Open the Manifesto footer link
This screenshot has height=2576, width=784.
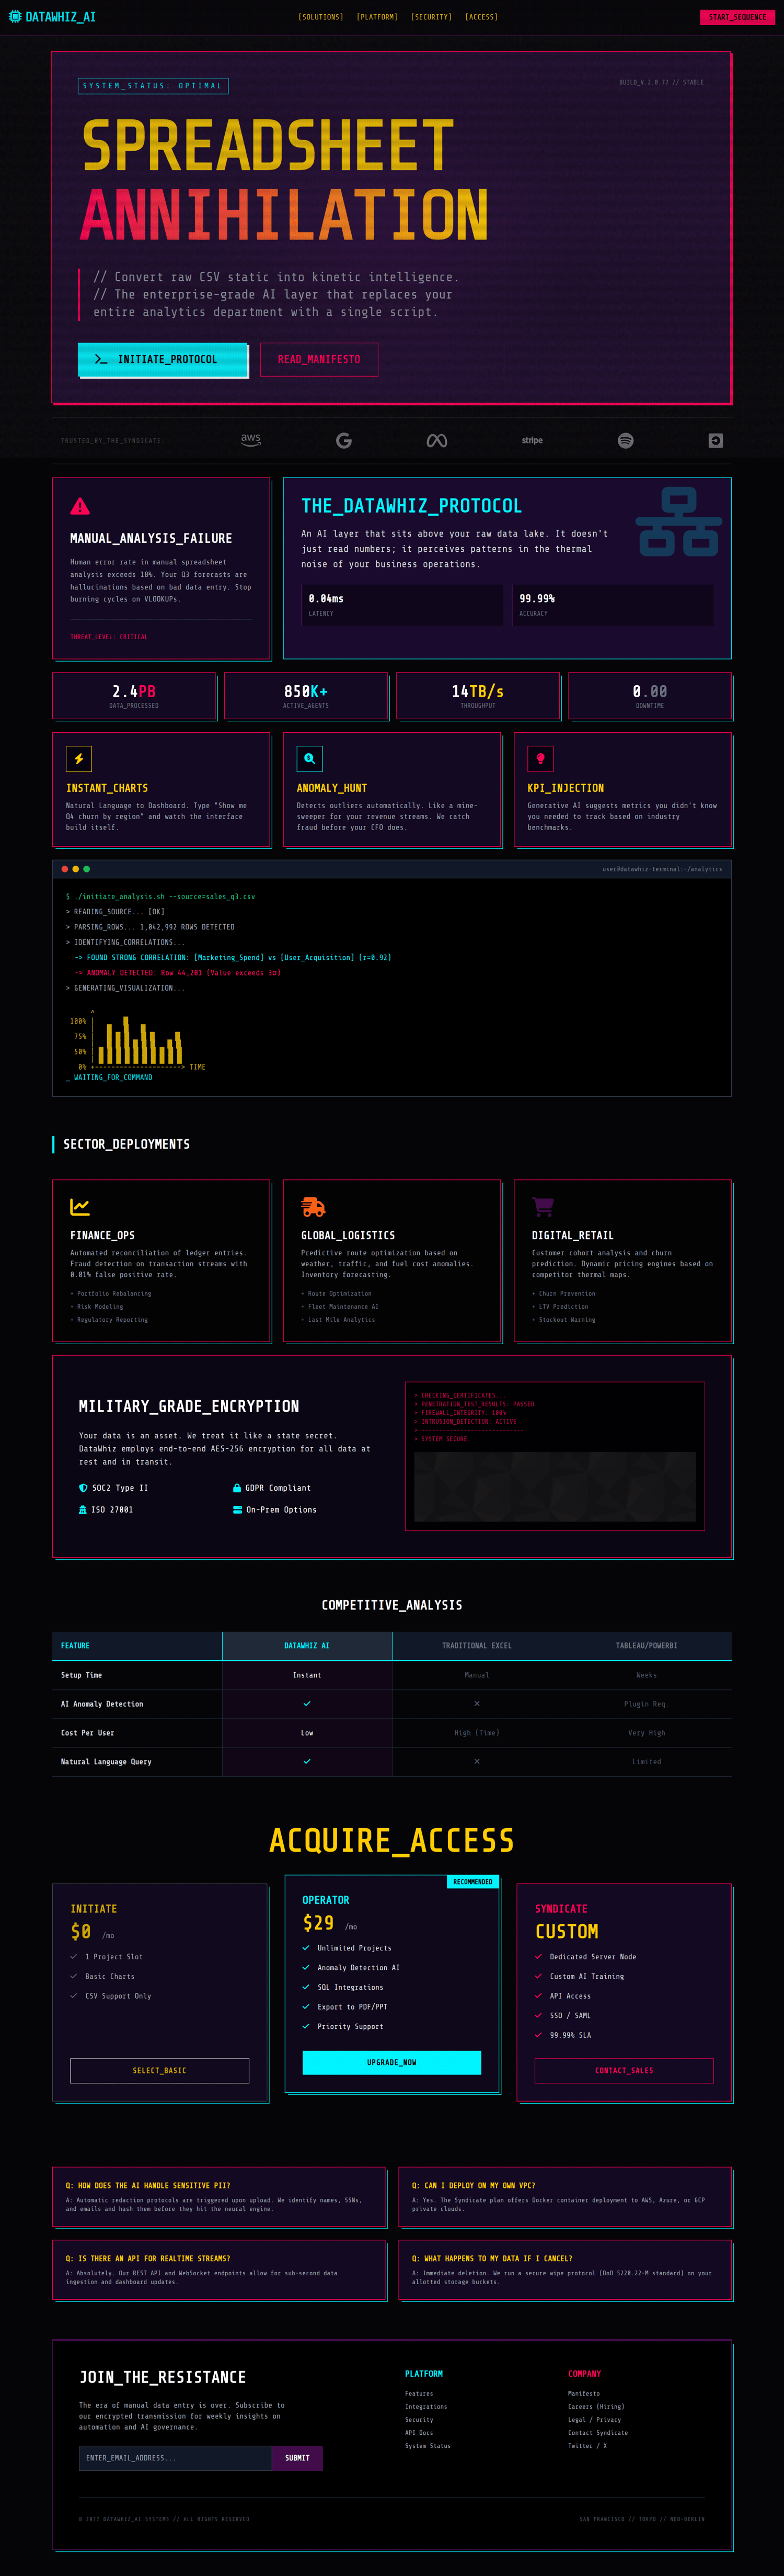pyautogui.click(x=584, y=2394)
